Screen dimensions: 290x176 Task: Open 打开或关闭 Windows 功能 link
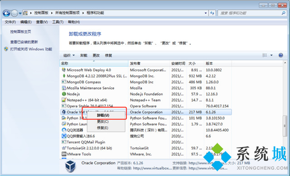31,49
